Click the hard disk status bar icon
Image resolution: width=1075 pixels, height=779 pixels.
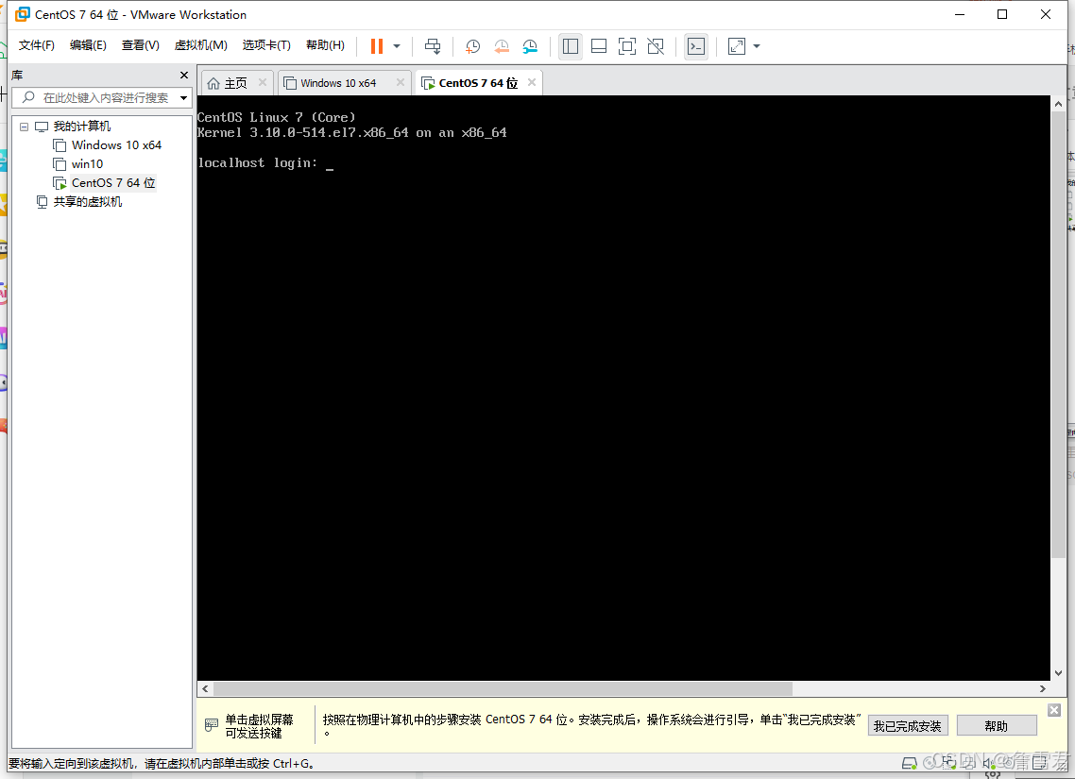[909, 763]
